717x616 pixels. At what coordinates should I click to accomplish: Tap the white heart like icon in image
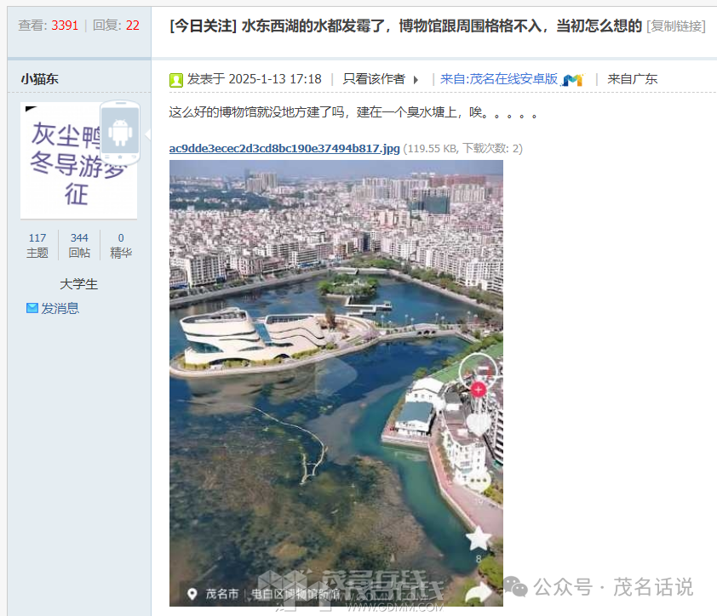point(479,424)
